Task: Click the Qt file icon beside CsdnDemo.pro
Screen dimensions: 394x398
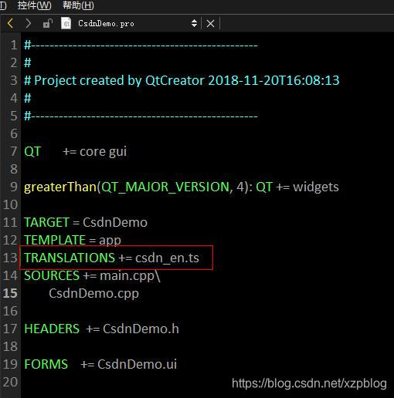Action: pyautogui.click(x=66, y=23)
